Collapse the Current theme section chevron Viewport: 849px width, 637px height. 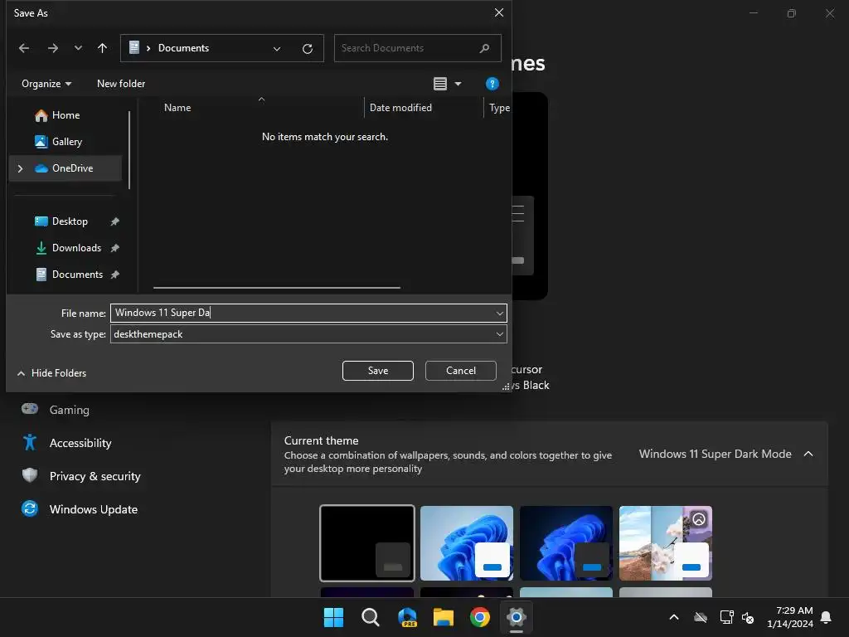(x=808, y=454)
